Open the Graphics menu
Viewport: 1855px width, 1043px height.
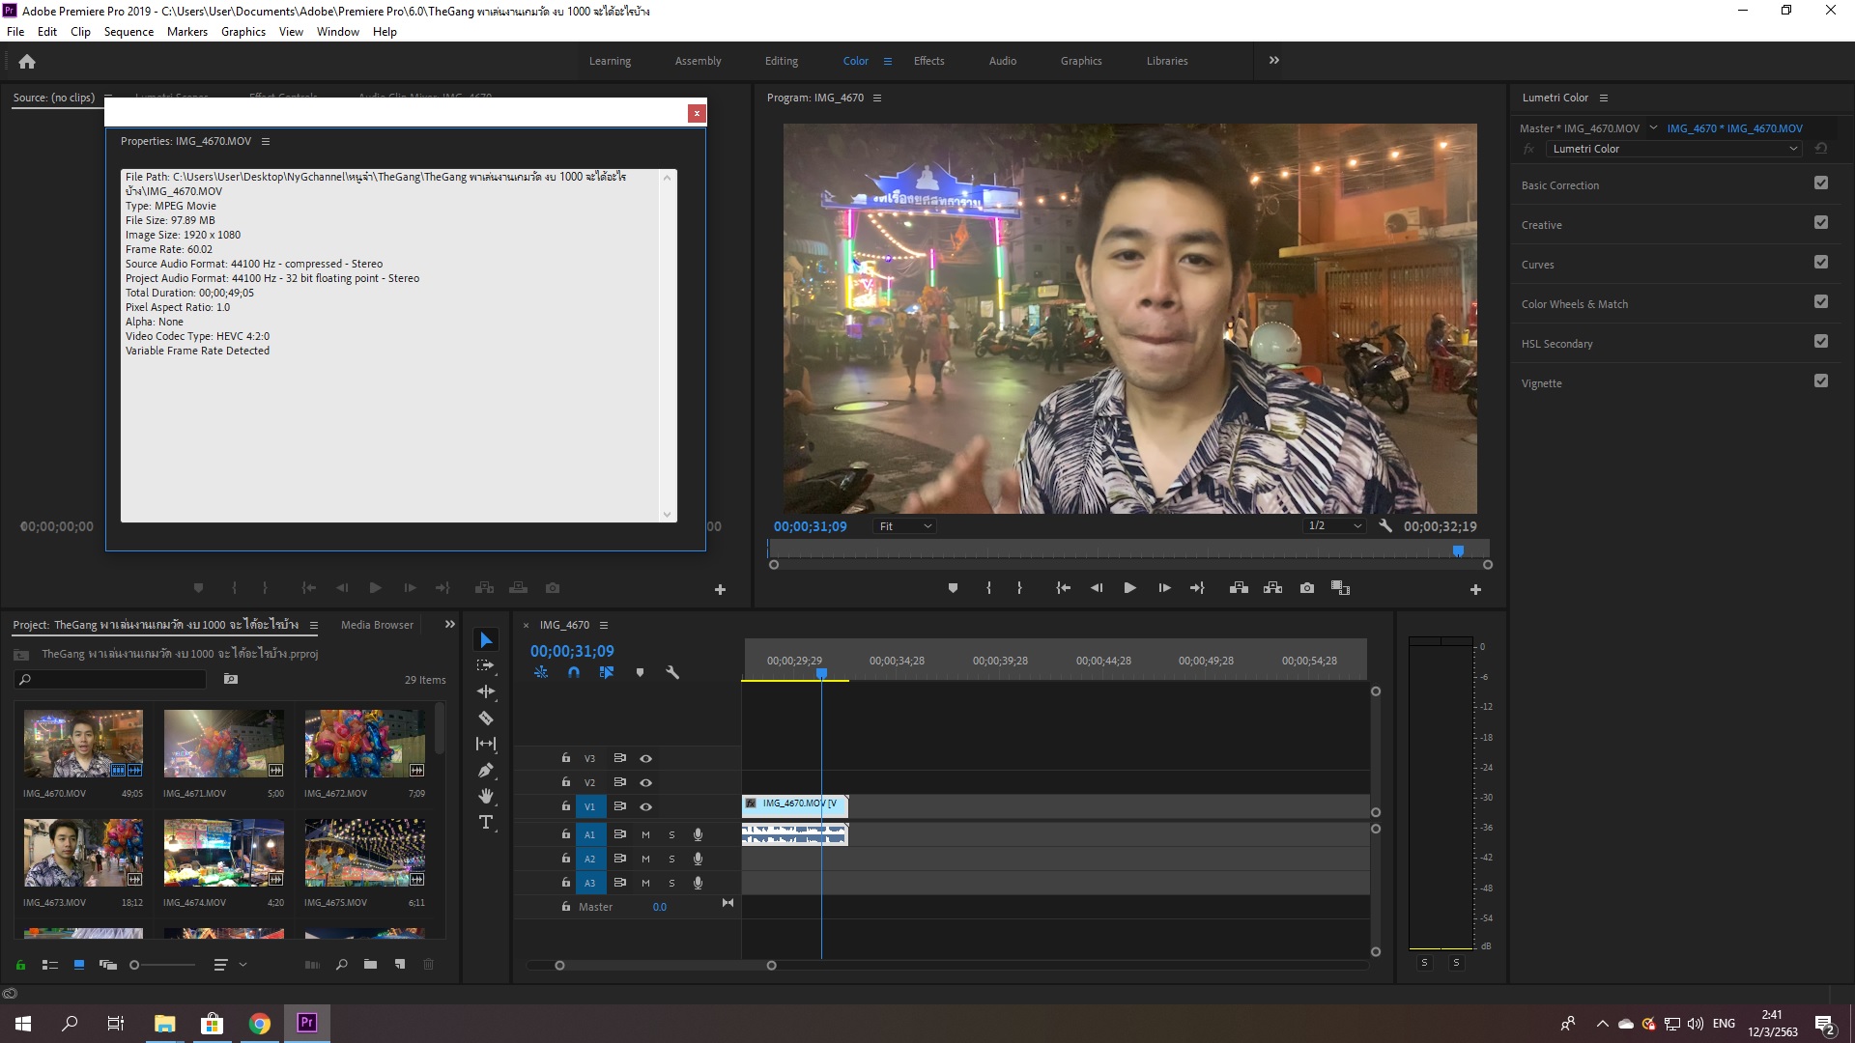243,32
